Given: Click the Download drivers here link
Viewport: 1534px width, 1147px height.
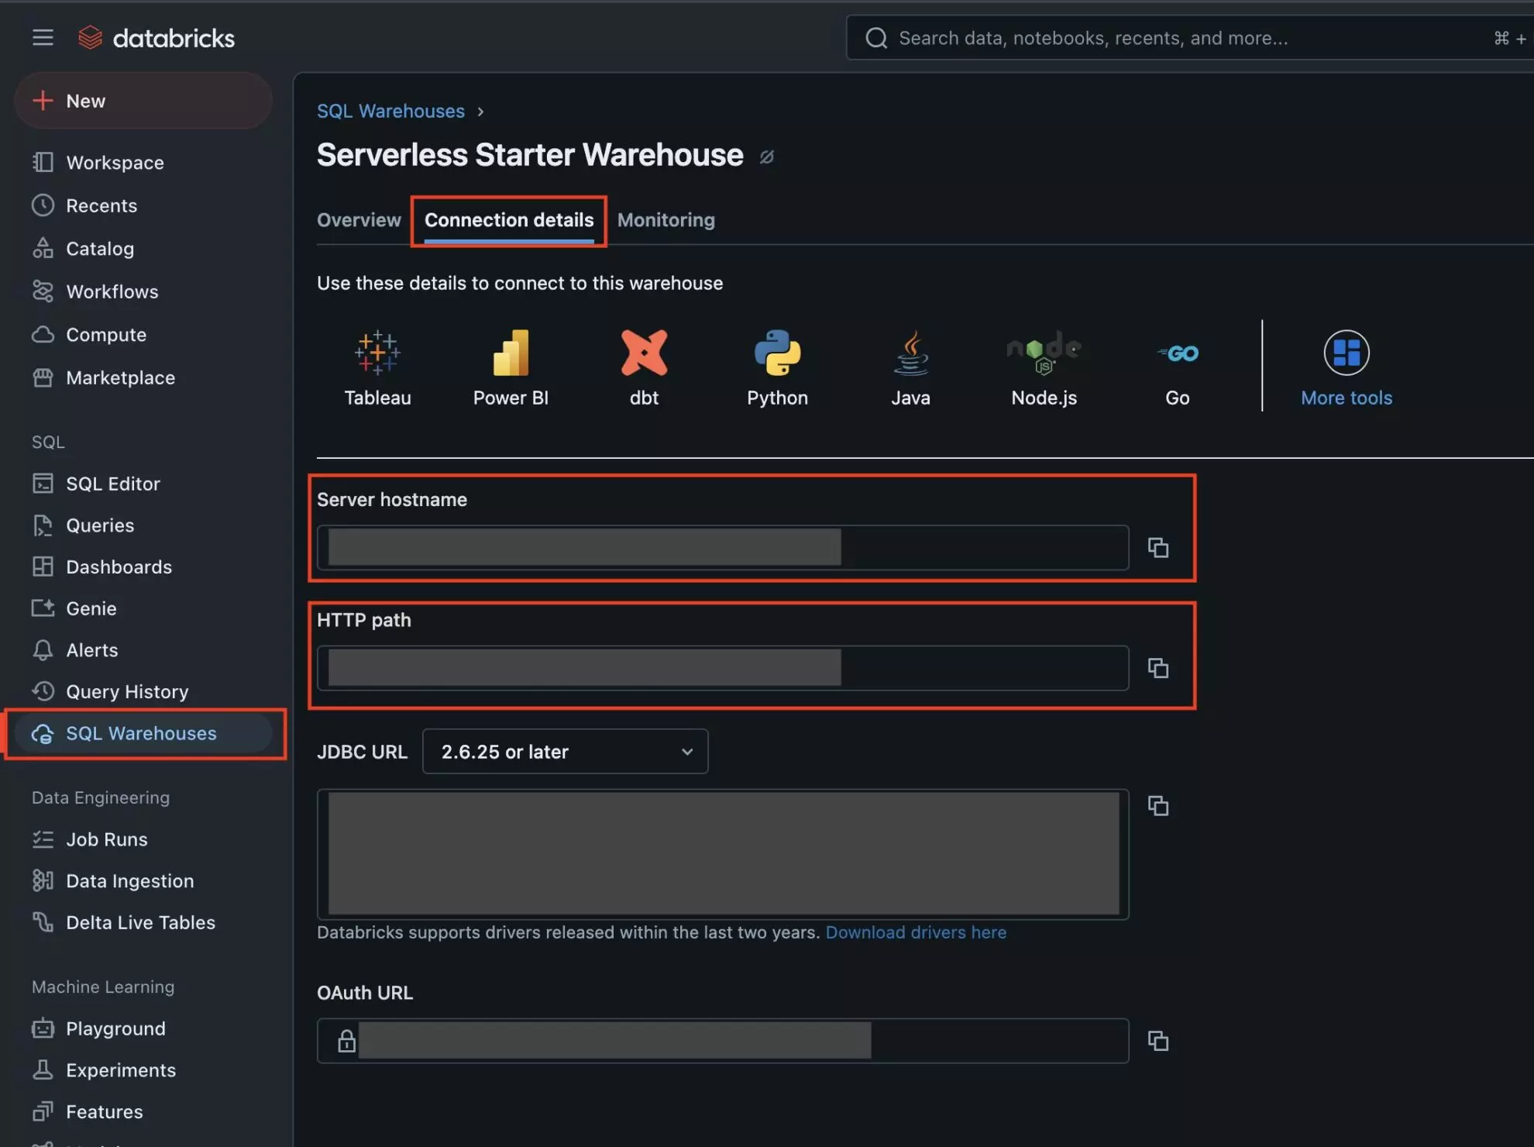Looking at the screenshot, I should [916, 932].
